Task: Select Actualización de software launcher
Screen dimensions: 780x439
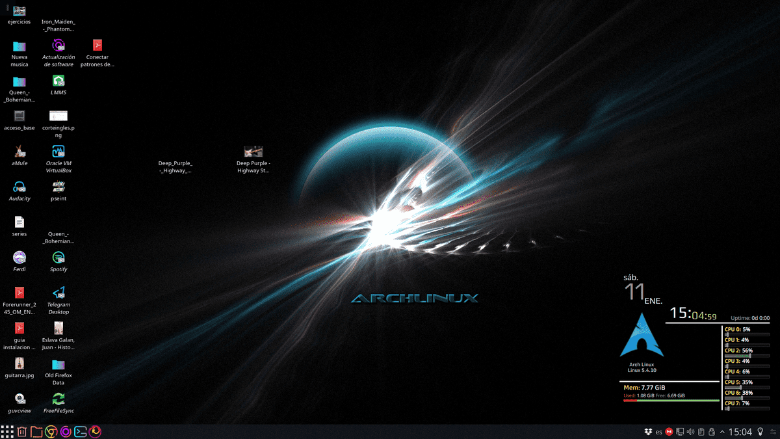Action: pyautogui.click(x=58, y=53)
